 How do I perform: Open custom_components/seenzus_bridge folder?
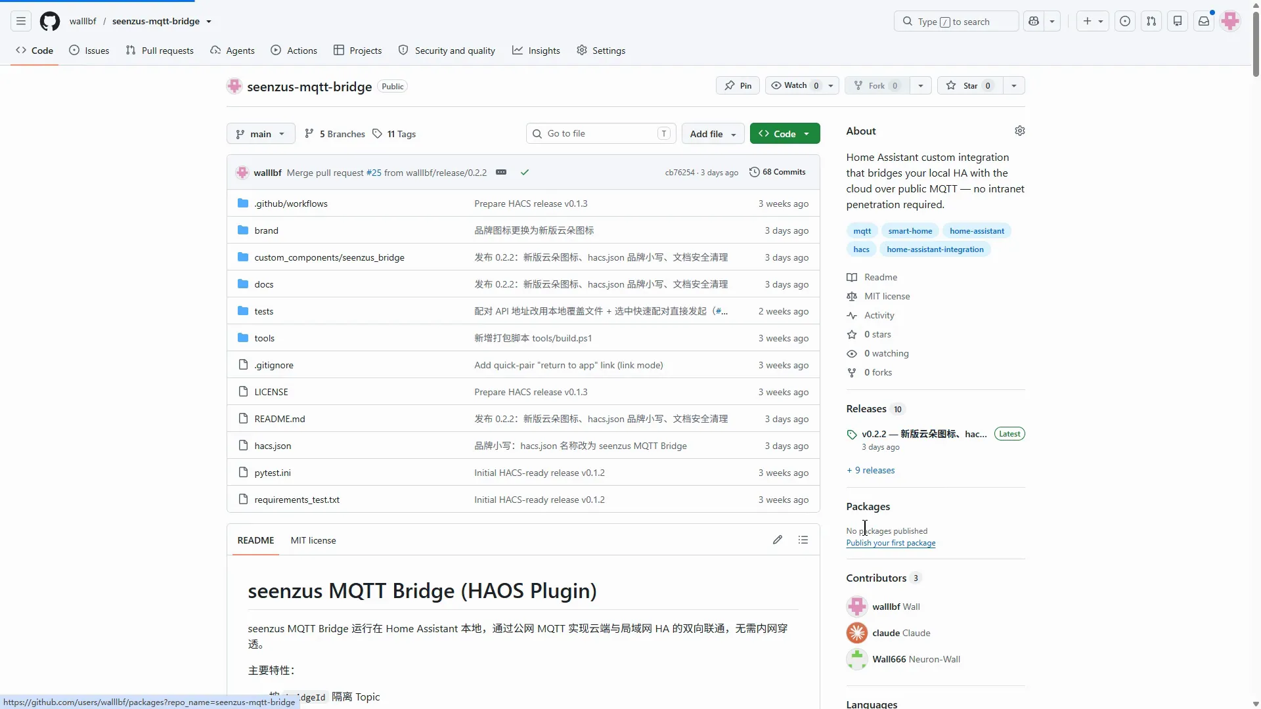coord(329,257)
